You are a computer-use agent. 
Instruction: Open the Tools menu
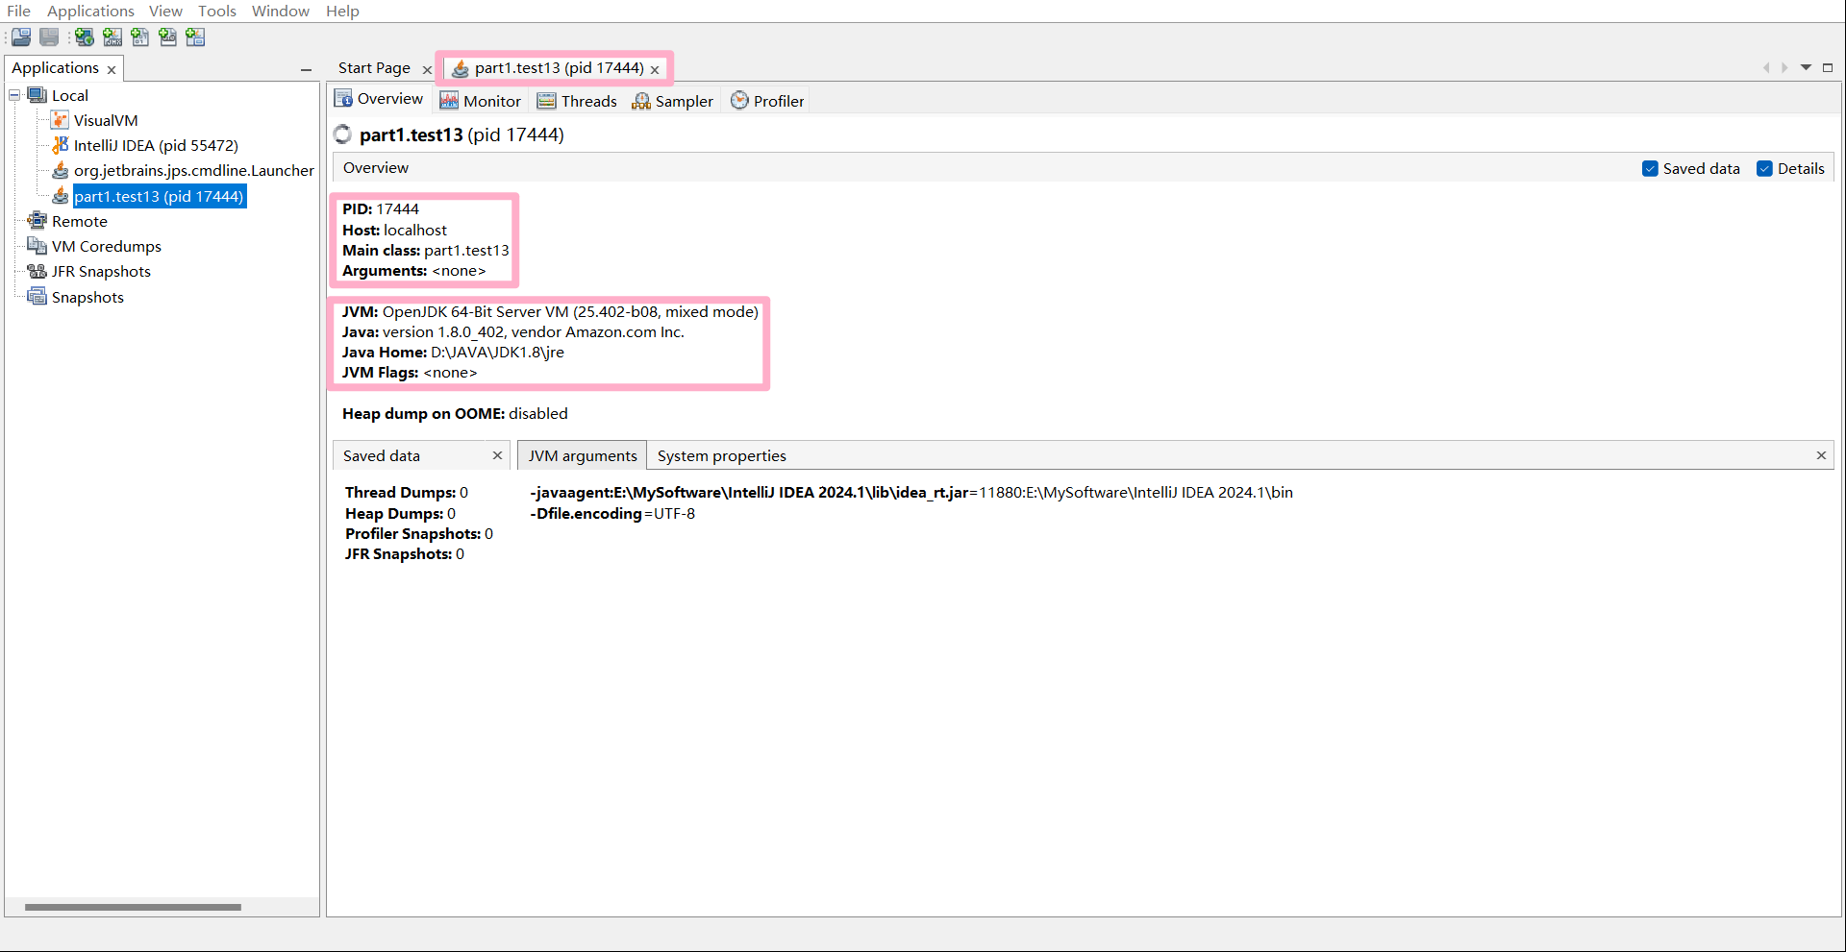coord(217,11)
